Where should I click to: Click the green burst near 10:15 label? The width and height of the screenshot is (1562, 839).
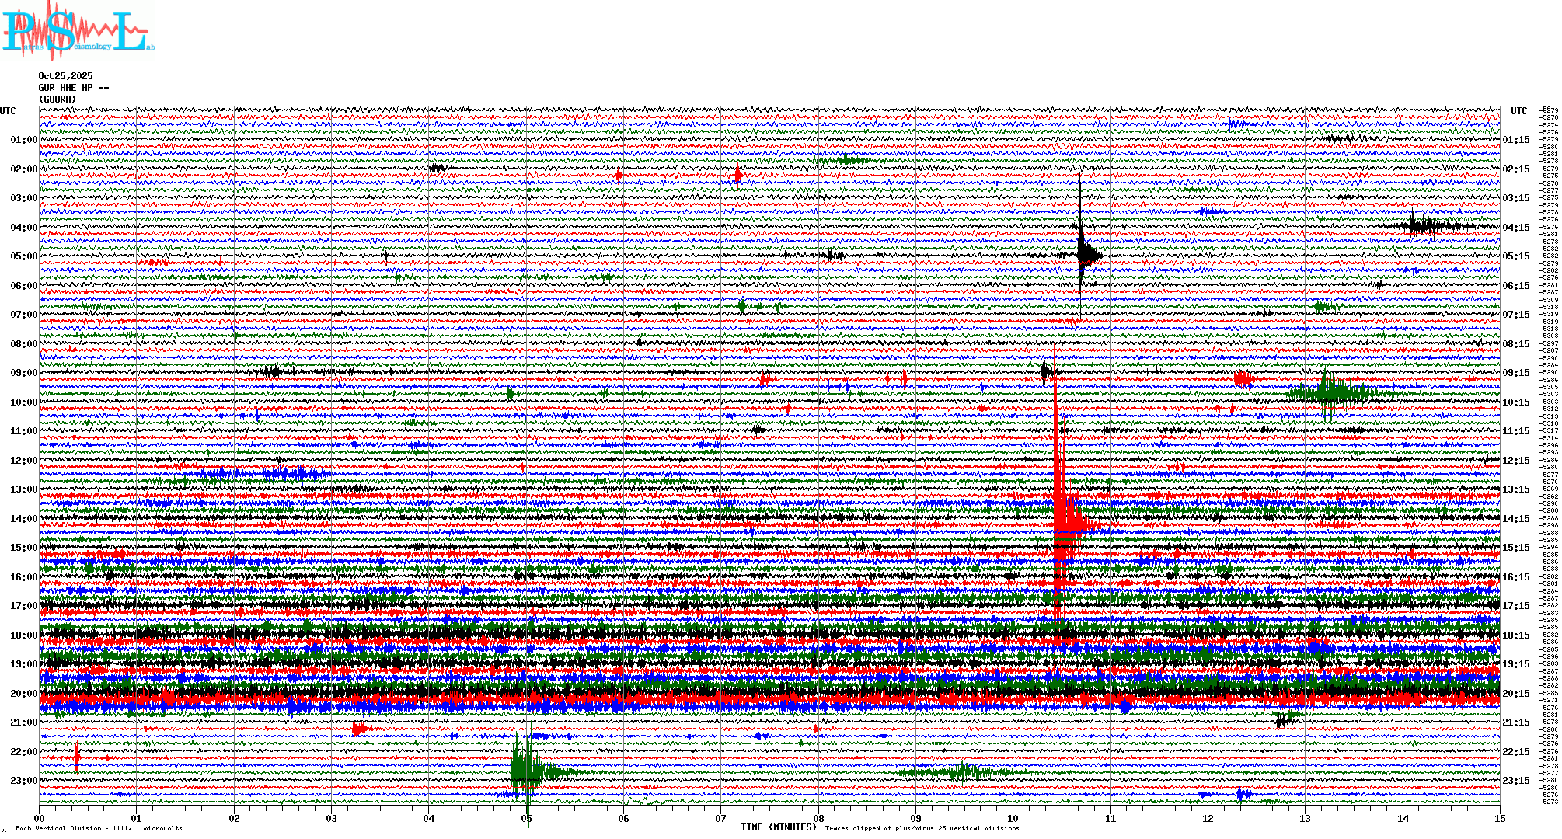tap(1329, 392)
